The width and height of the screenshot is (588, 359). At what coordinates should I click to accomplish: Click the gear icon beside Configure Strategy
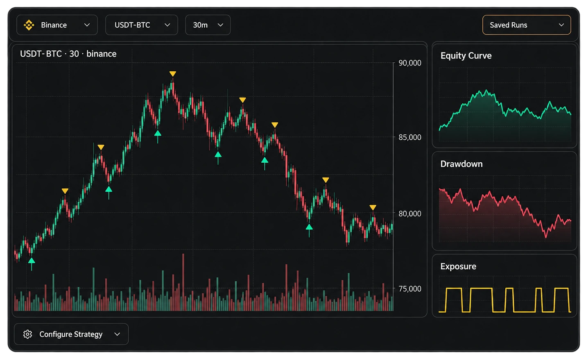coord(27,334)
